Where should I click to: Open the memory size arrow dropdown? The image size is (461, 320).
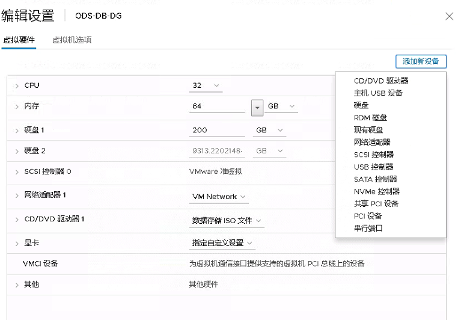257,106
